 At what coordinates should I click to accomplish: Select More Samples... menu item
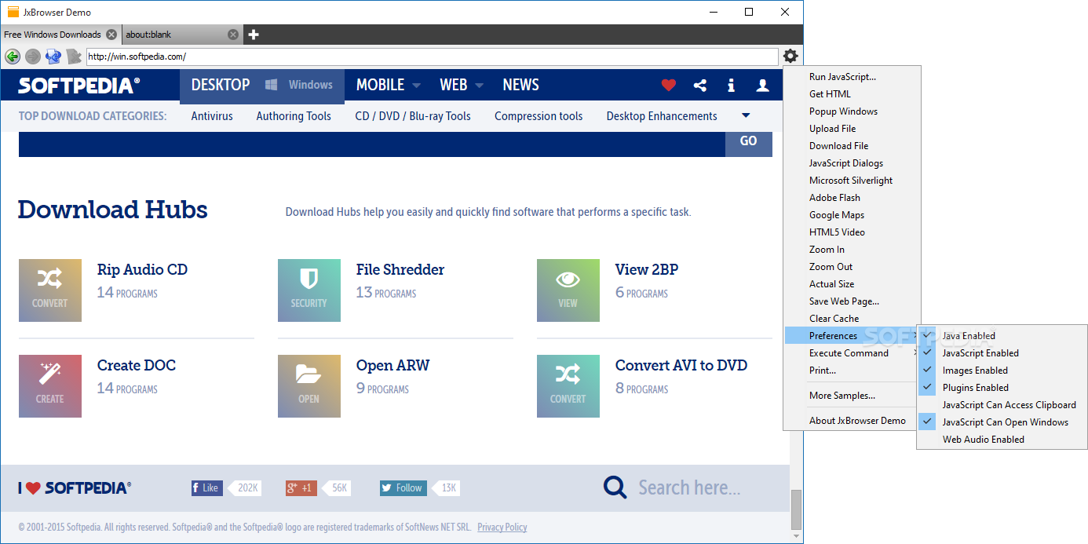click(852, 396)
